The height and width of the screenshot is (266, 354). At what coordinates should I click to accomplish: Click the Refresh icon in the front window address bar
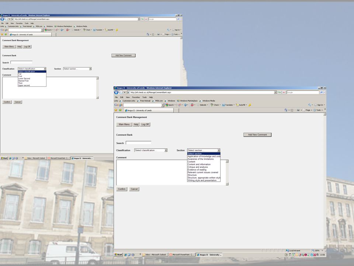(280, 92)
